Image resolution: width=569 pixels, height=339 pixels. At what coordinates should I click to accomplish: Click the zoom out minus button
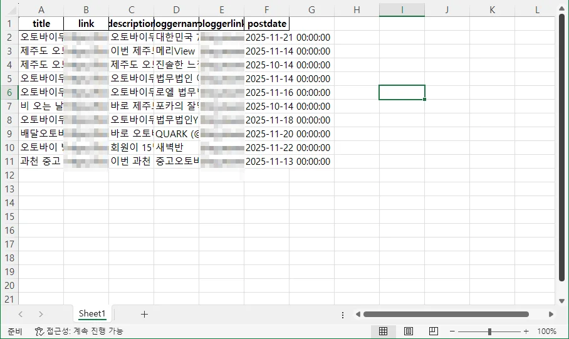452,331
